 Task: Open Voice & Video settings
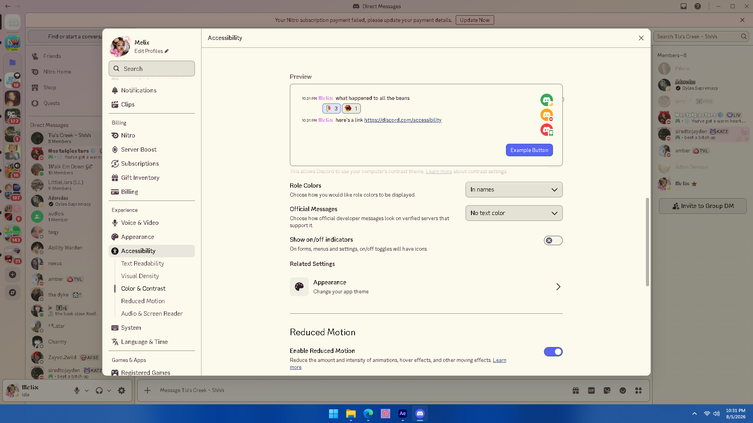point(151,223)
